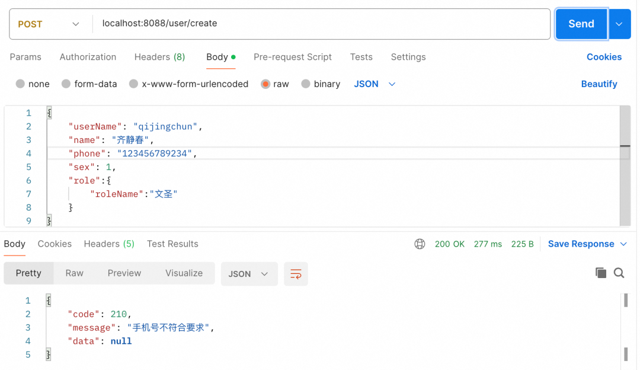
Task: Select the response Body tab
Action: pos(15,244)
